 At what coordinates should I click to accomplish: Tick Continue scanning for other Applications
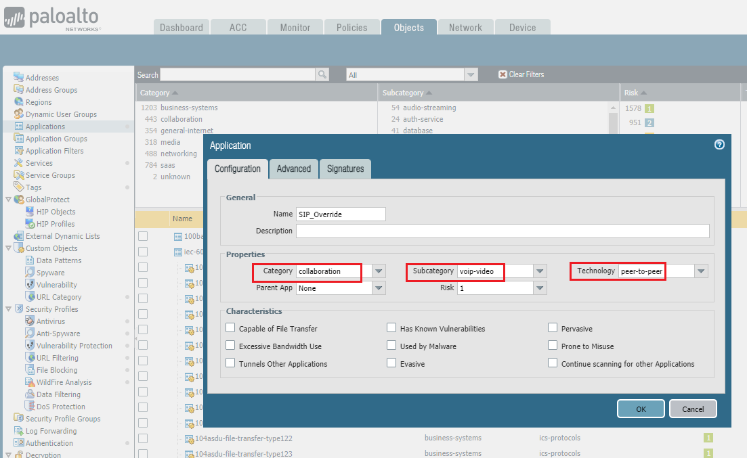click(x=553, y=363)
